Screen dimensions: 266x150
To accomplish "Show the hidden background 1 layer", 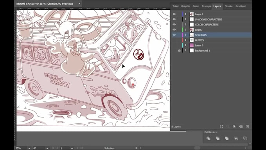I will pyautogui.click(x=174, y=51).
